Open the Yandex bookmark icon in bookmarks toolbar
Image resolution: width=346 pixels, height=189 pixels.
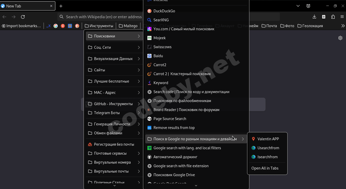click(63, 26)
